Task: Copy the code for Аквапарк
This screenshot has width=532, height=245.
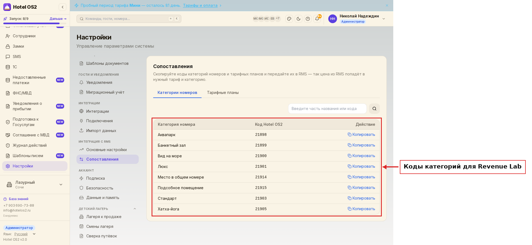Action: [361, 134]
